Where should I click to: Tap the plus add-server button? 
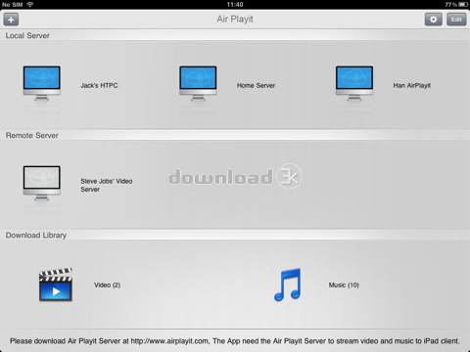coord(11,20)
